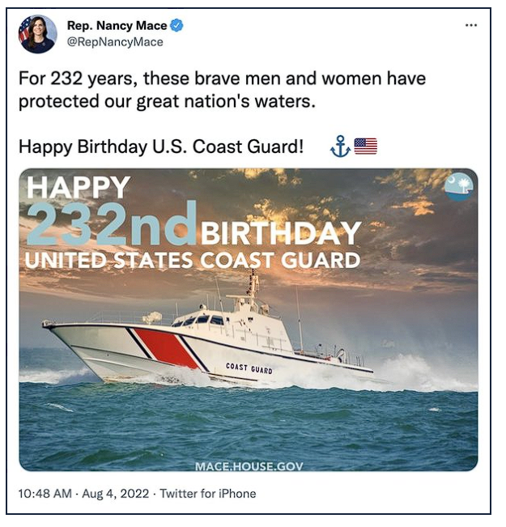
Task: Open the @RepNancyMace handle link
Action: [x=114, y=42]
